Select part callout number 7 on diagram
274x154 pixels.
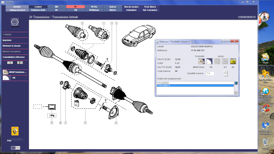coord(65,123)
